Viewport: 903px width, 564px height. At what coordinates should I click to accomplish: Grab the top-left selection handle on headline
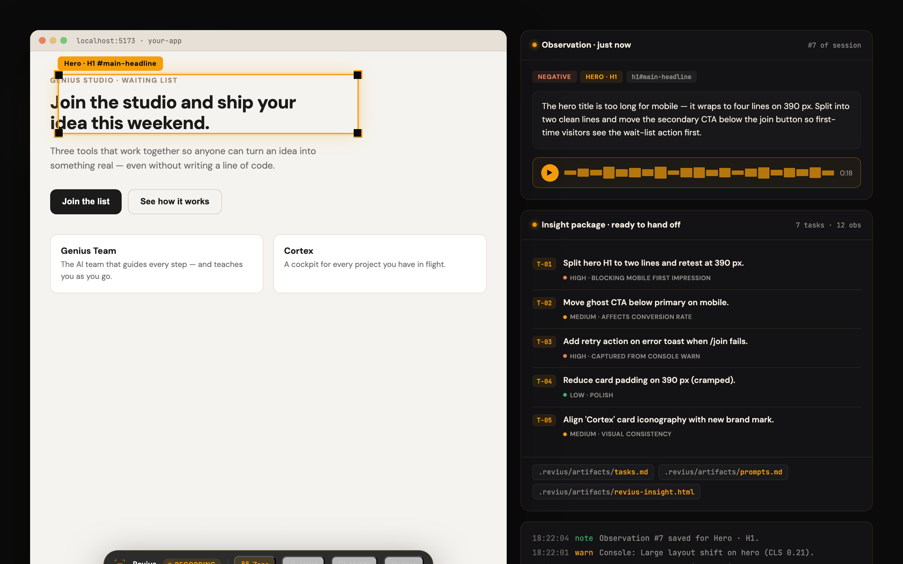(x=59, y=75)
